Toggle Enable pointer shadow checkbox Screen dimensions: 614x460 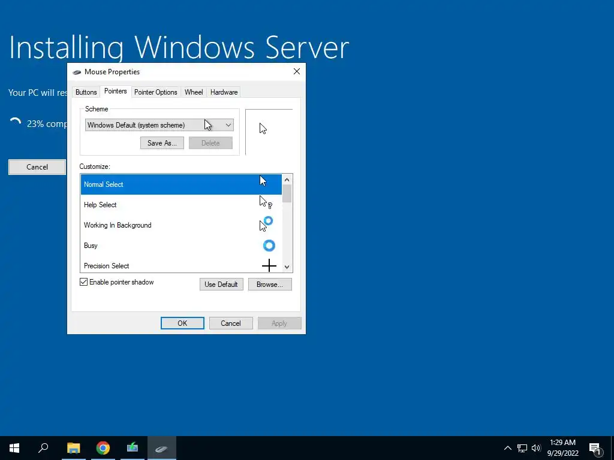coord(83,282)
